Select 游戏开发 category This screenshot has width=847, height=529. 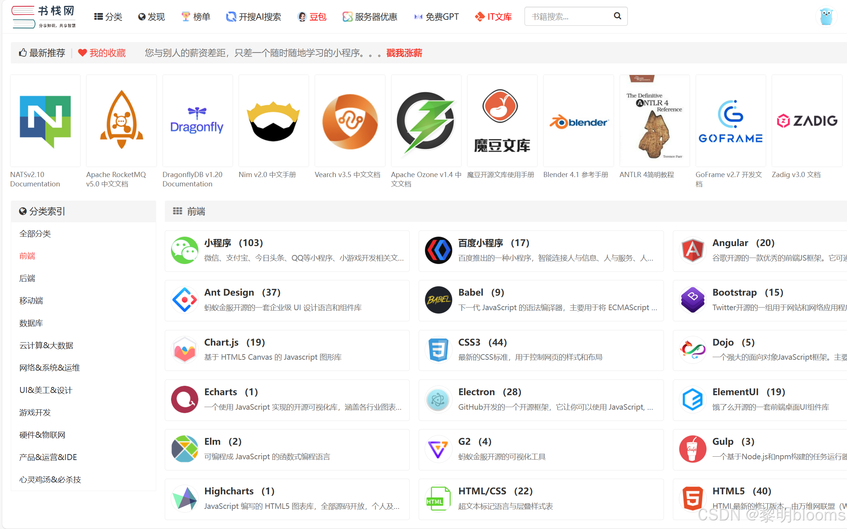[35, 413]
